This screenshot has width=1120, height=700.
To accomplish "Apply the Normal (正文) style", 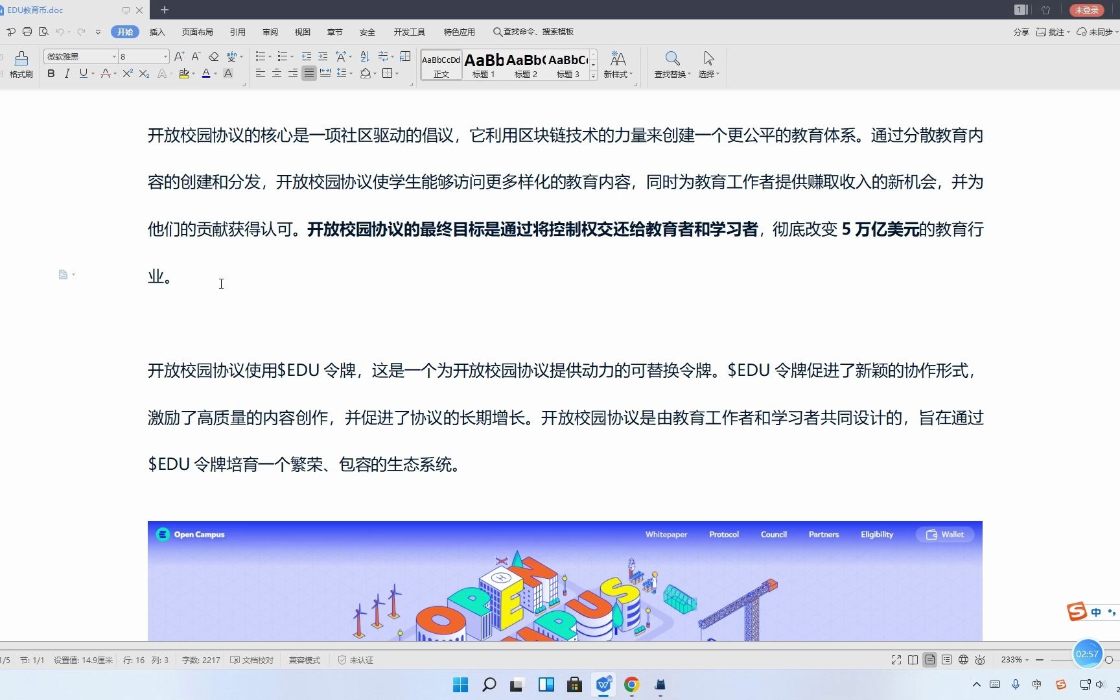I will (441, 65).
